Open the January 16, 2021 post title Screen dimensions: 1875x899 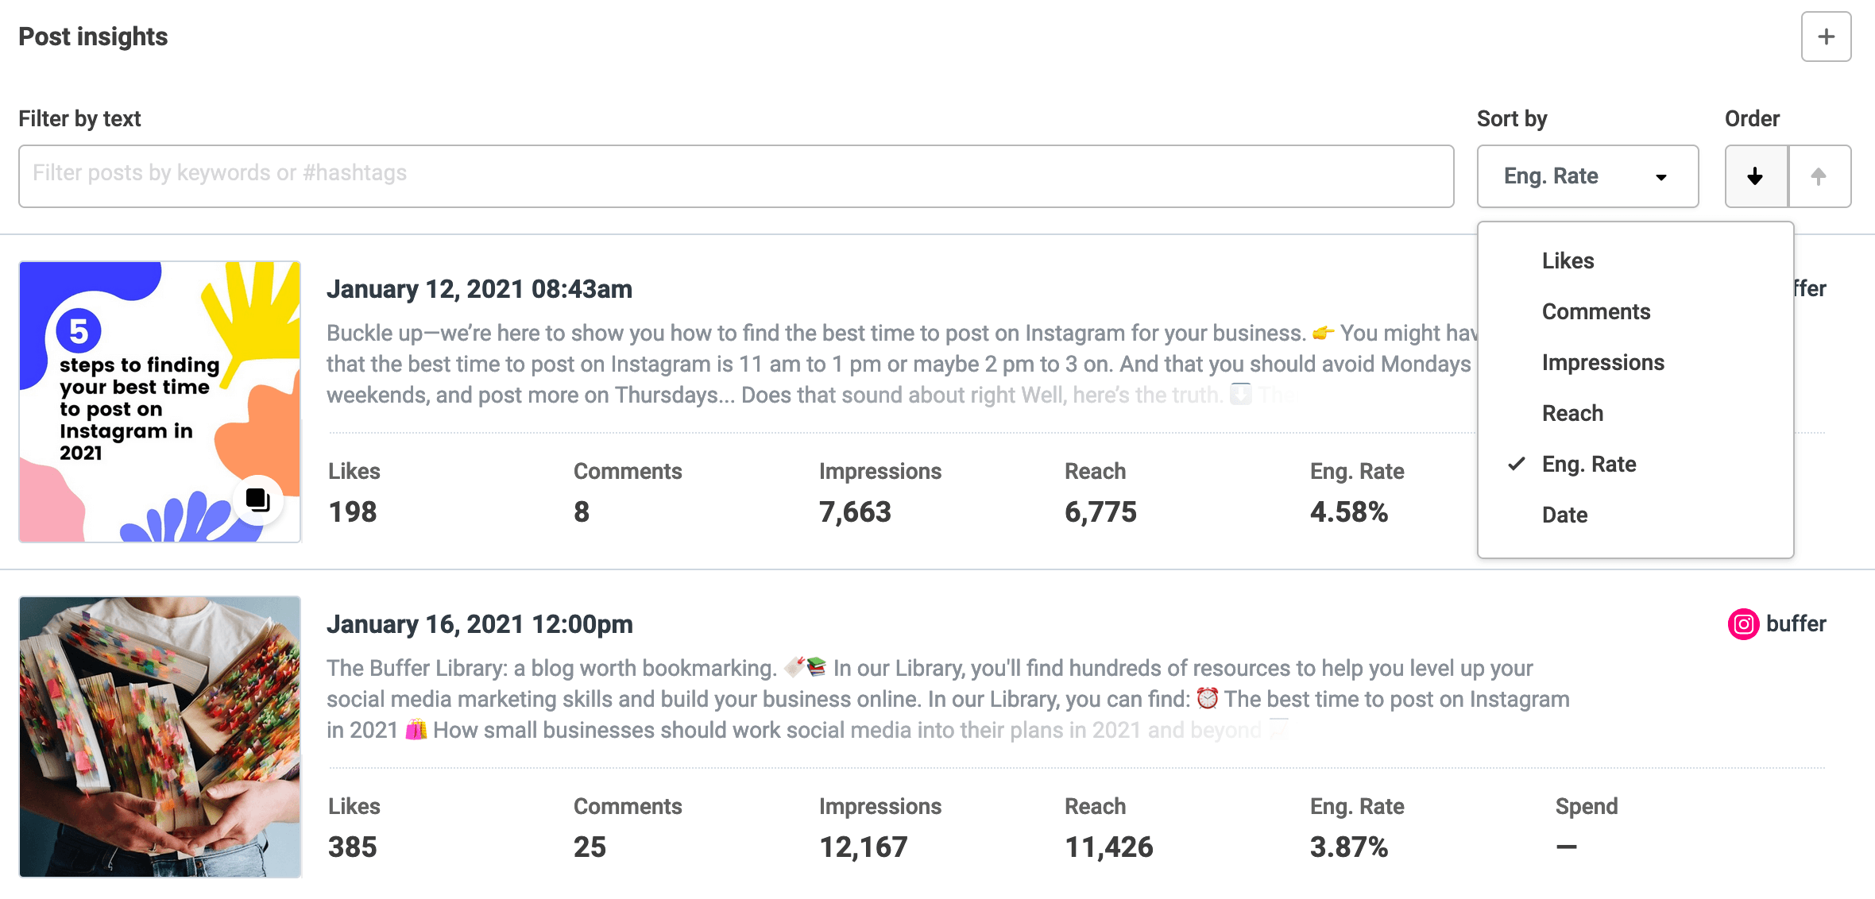click(x=479, y=624)
